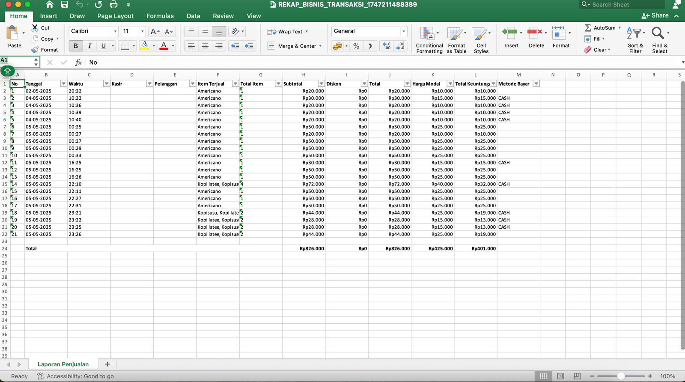Click the Home icon in title bar
The image size is (685, 382).
pyautogui.click(x=50, y=5)
